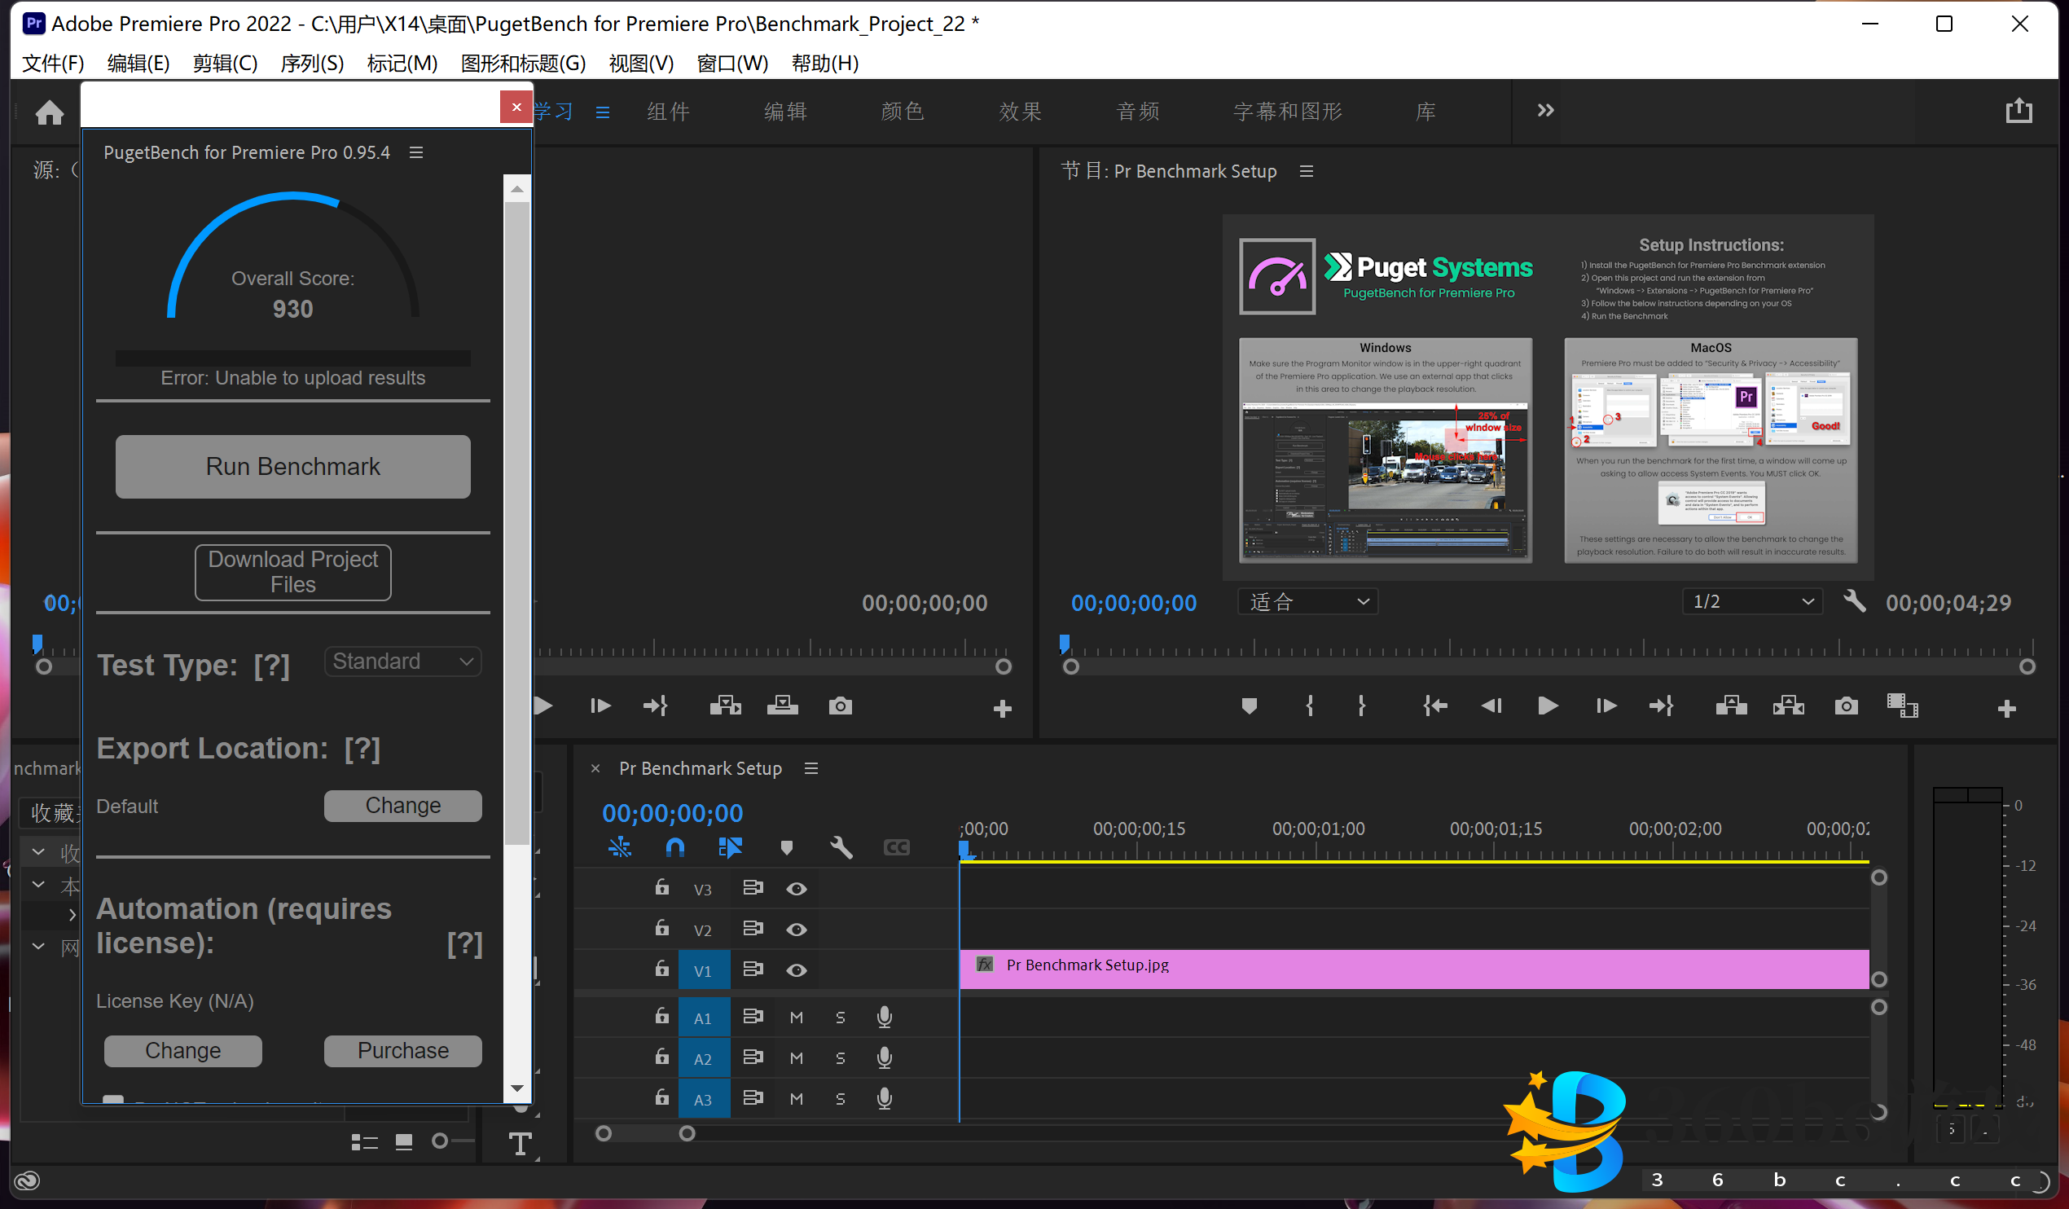Open the 序列(S) menu
This screenshot has width=2069, height=1209.
(311, 64)
